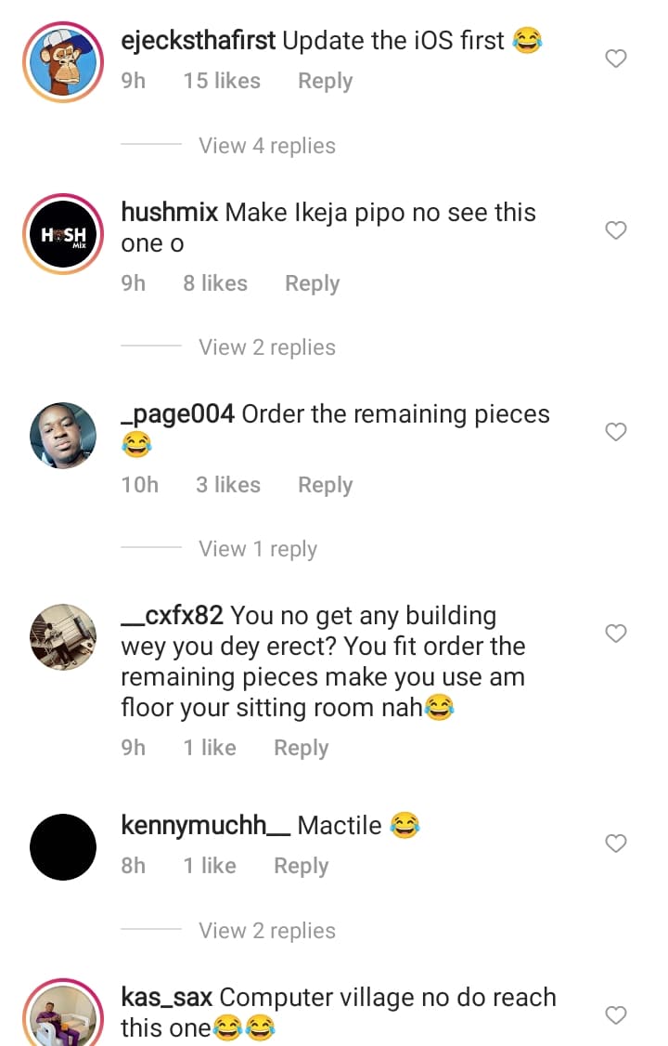The width and height of the screenshot is (668, 1046).
Task: Show View 1 reply under _page004
Action: (258, 549)
